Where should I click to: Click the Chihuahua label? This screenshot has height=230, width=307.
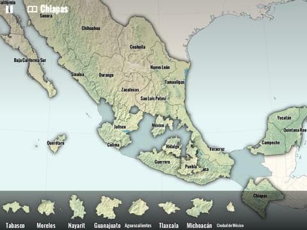91,28
